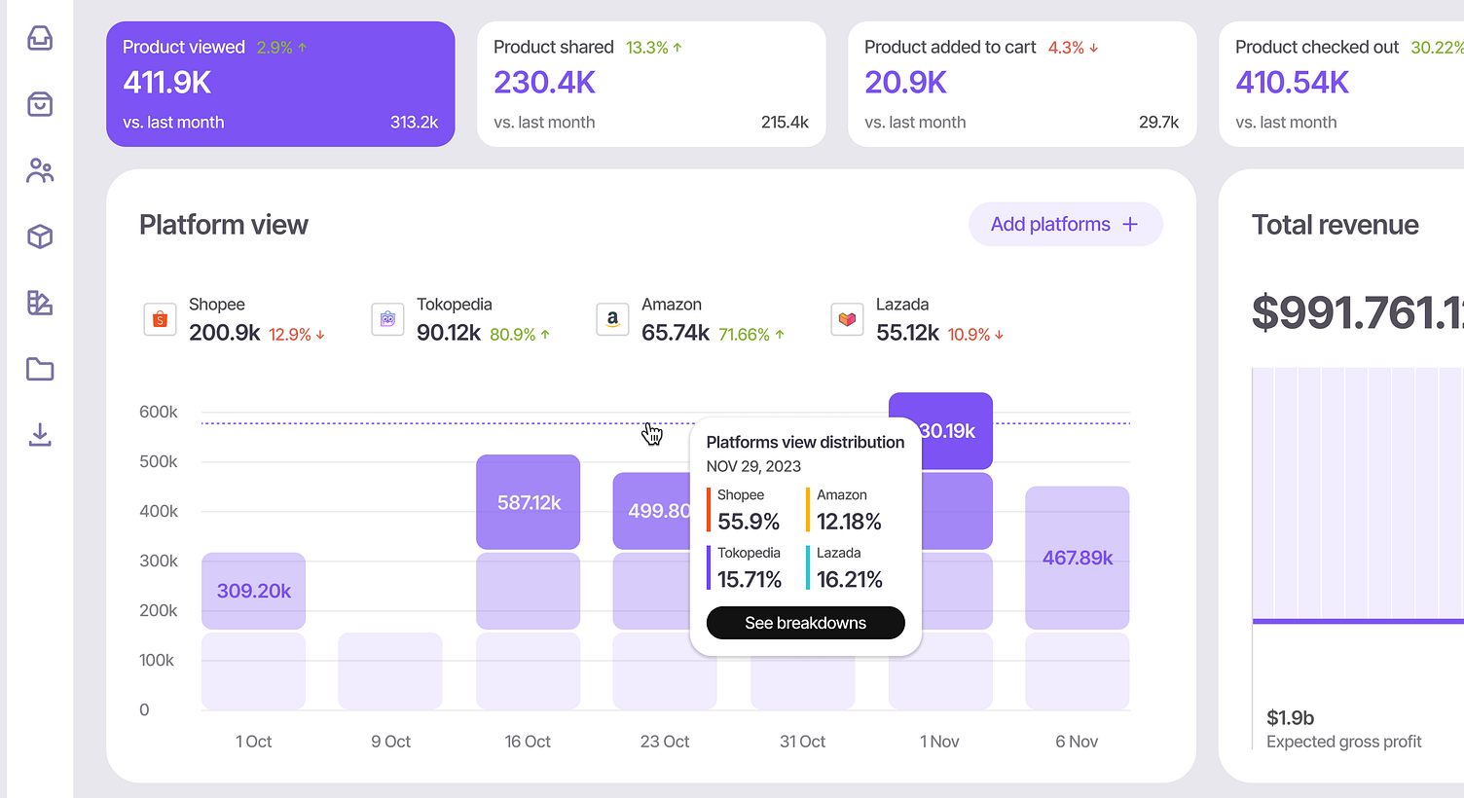Select the Product viewed metric card
Image resolution: width=1464 pixels, height=798 pixels.
coord(280,84)
